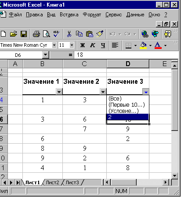The width and height of the screenshot is (181, 197).
Task: Toggle italic formatting (К)
Action: [93, 45]
